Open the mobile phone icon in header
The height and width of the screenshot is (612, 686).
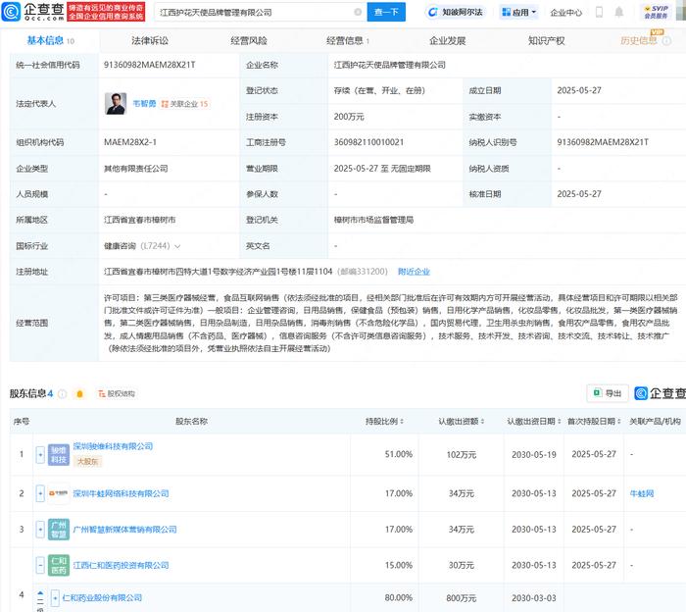coord(599,12)
